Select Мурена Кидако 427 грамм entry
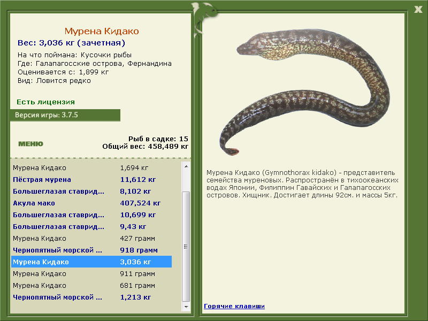428x321 pixels. [x=91, y=238]
